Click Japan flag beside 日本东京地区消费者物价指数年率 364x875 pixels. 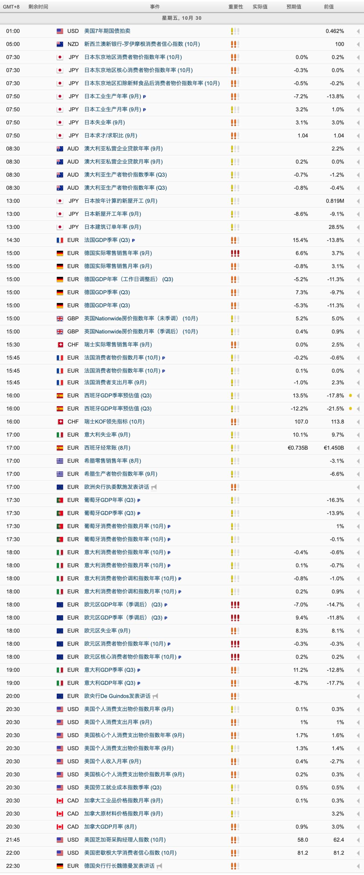click(60, 57)
